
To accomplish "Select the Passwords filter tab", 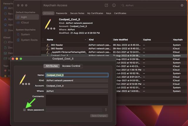I will point(61,13).
